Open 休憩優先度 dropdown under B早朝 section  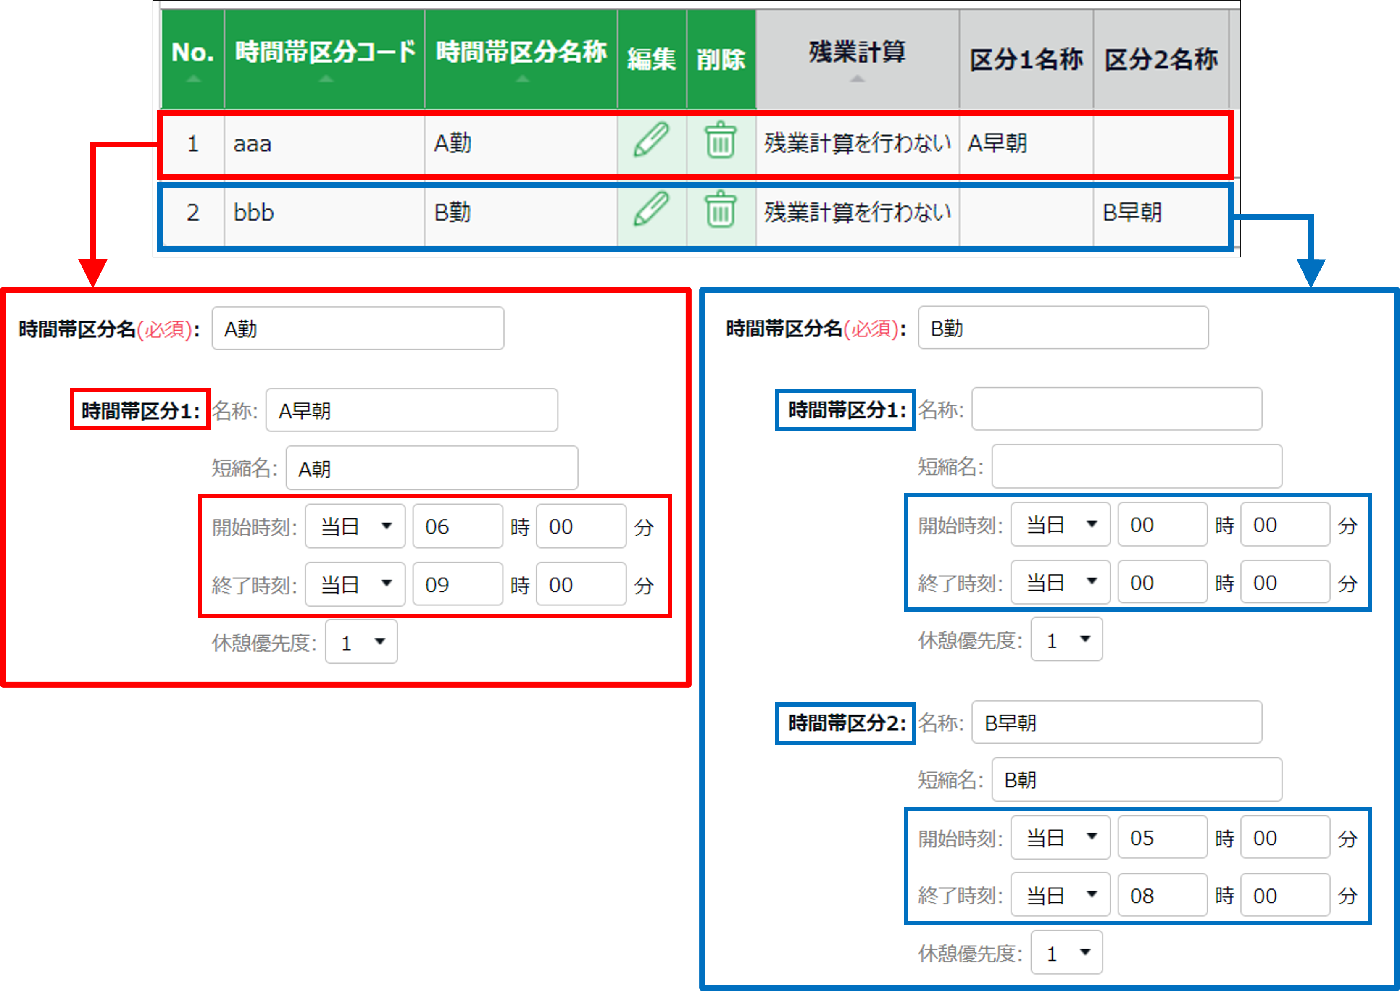click(1066, 952)
